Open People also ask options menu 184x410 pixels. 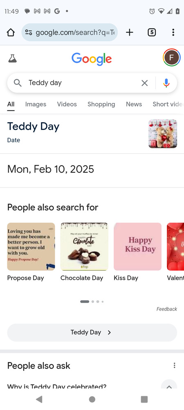pyautogui.click(x=174, y=365)
